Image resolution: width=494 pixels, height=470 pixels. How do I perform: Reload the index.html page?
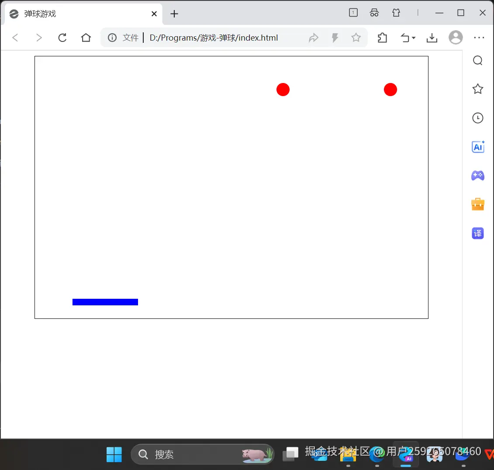point(62,38)
